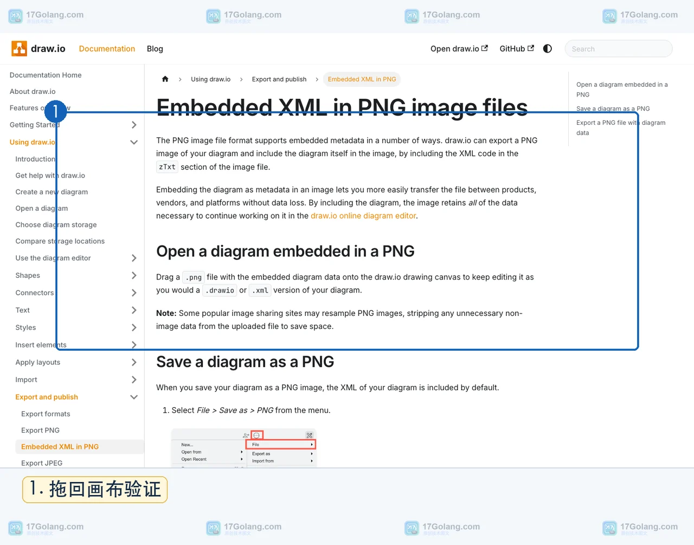Select Introduction in the sidebar
694x545 pixels.
pyautogui.click(x=36, y=159)
